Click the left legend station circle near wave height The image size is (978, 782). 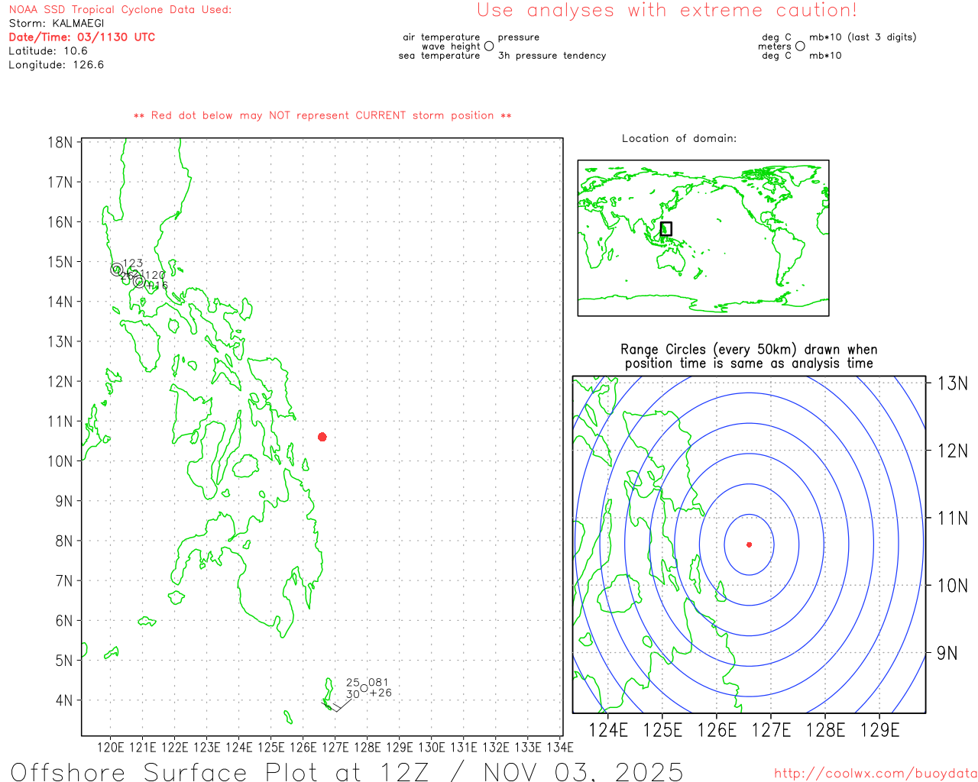click(x=489, y=47)
